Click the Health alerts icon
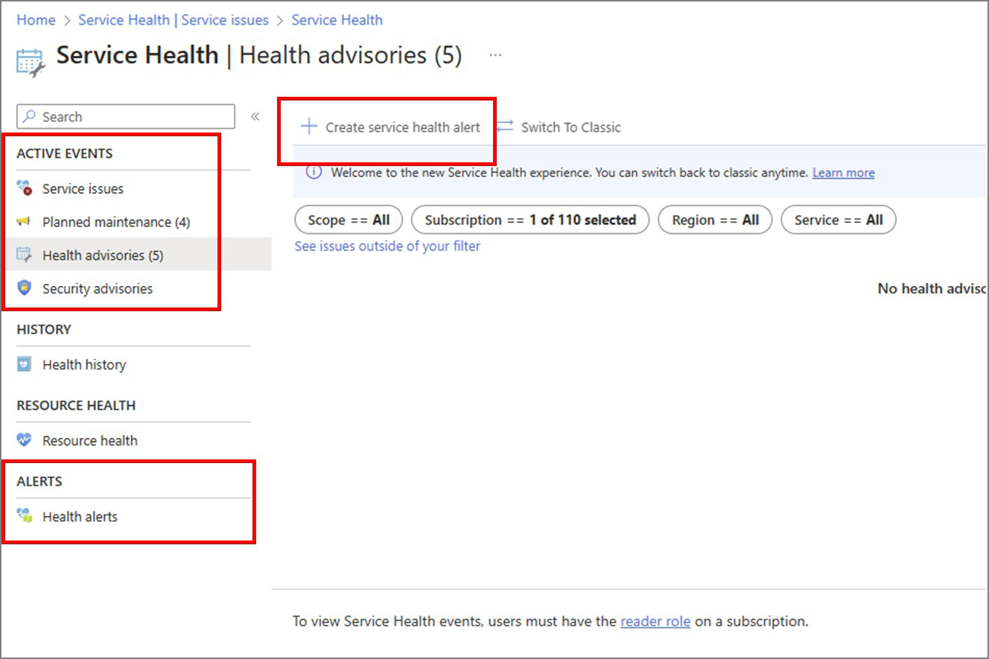This screenshot has height=659, width=989. point(25,516)
